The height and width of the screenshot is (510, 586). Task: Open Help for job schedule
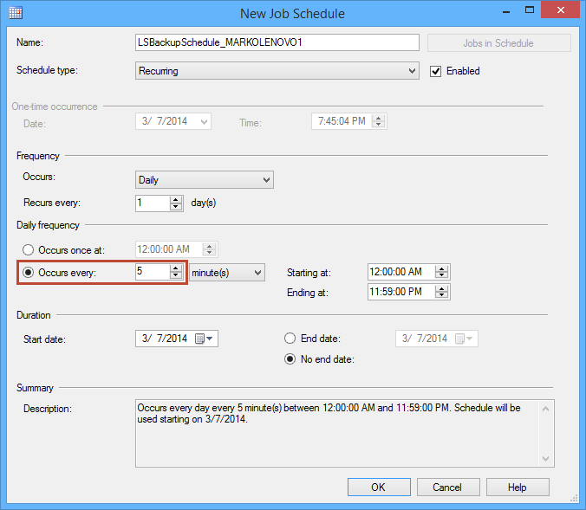(x=518, y=487)
